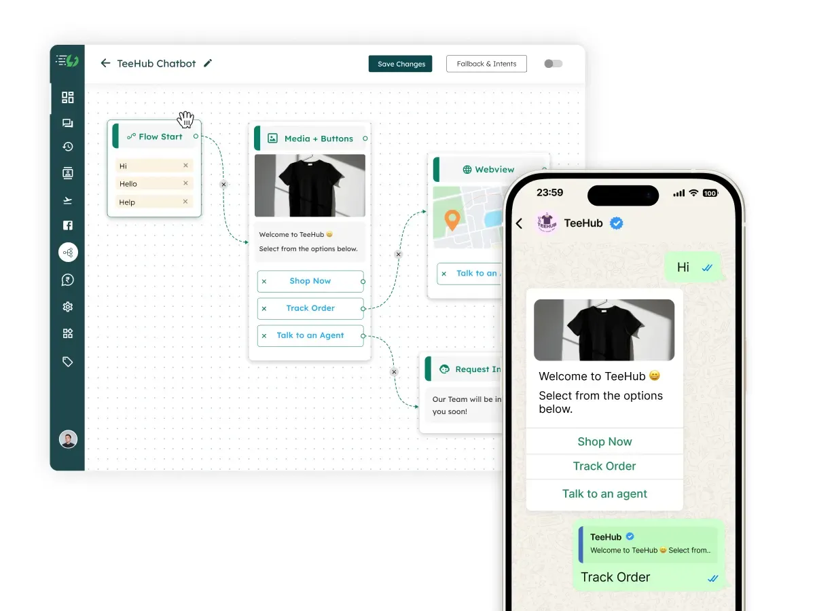Open the payments chat icon in sidebar
This screenshot has width=815, height=611.
coord(67,279)
